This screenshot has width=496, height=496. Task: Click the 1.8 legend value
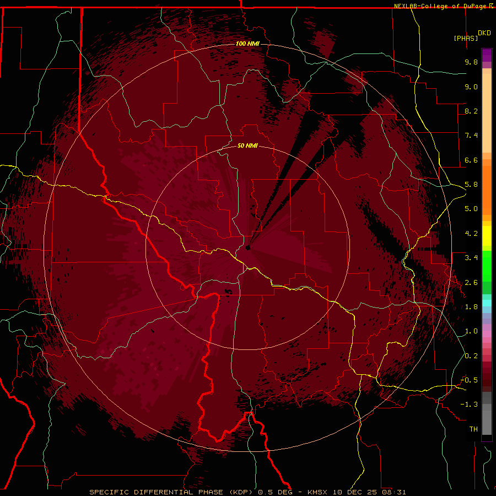coord(471,307)
